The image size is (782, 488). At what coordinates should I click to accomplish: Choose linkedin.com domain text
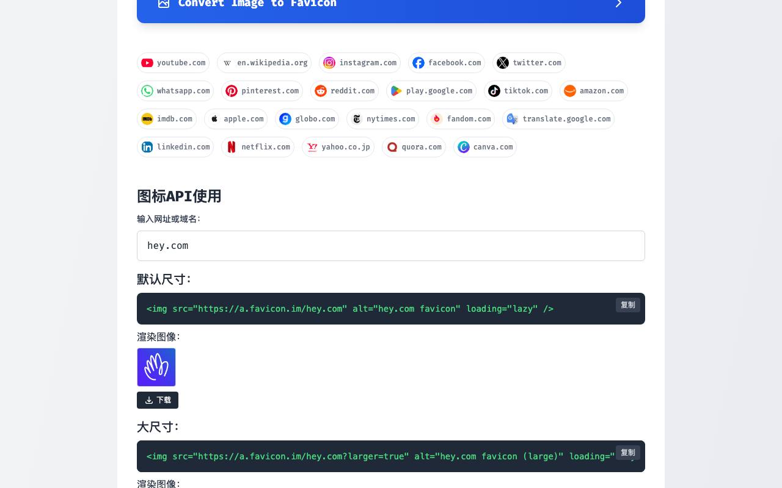[x=183, y=147]
